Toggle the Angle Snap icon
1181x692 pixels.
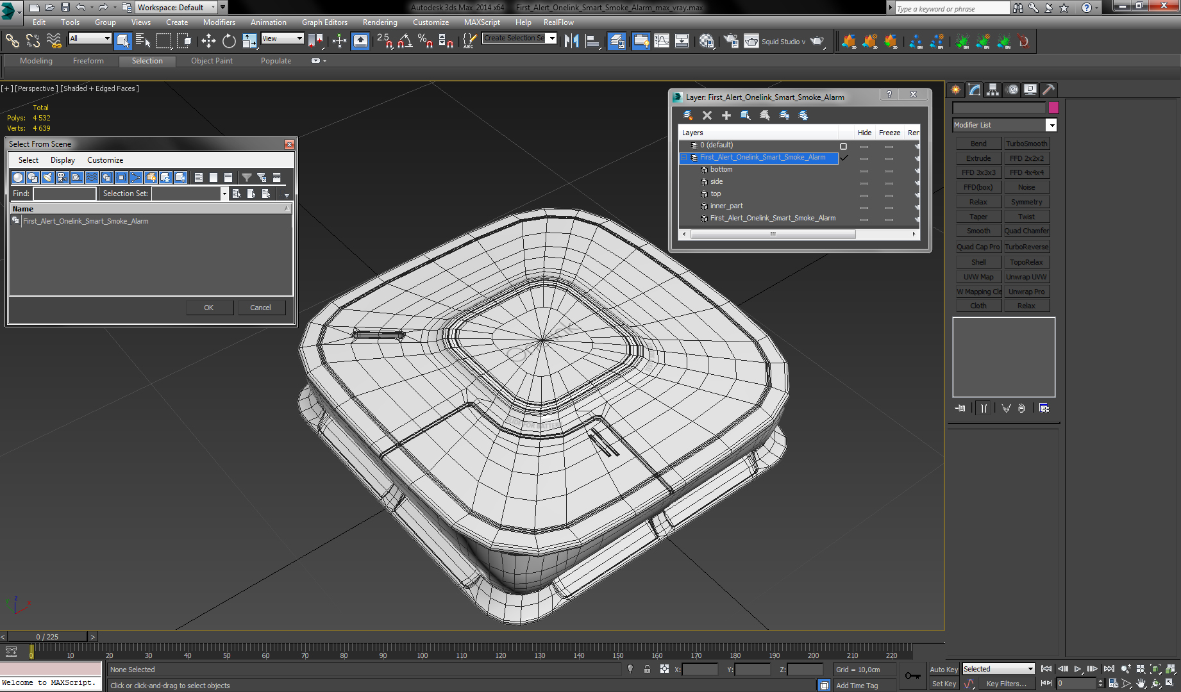pos(405,42)
